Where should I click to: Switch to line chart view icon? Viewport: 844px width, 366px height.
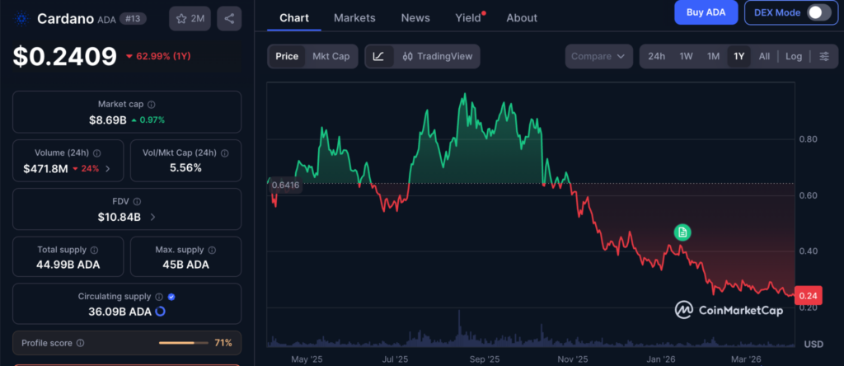coord(378,56)
